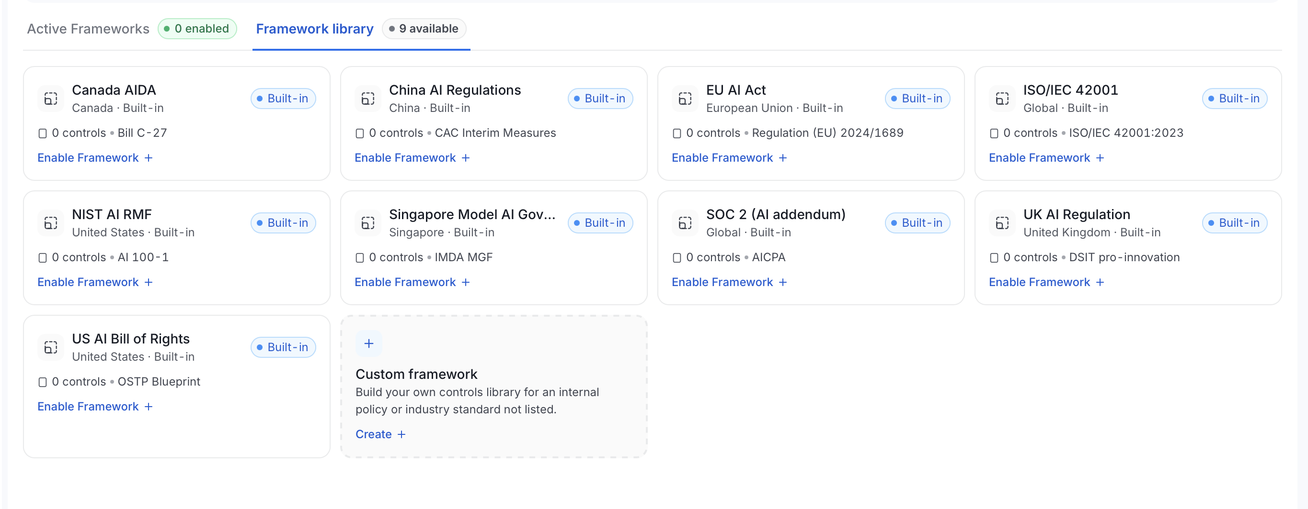Enable the Canada AIDA framework
1308x509 pixels.
[x=95, y=158]
